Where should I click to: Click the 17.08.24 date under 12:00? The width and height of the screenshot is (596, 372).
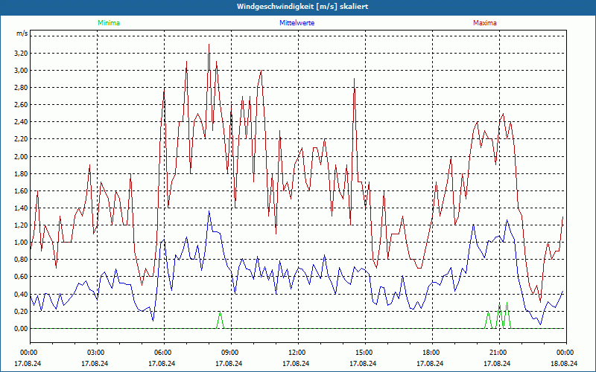(296, 363)
